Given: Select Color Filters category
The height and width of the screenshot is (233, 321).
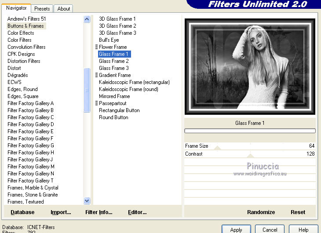Looking at the screenshot, I should 19,40.
